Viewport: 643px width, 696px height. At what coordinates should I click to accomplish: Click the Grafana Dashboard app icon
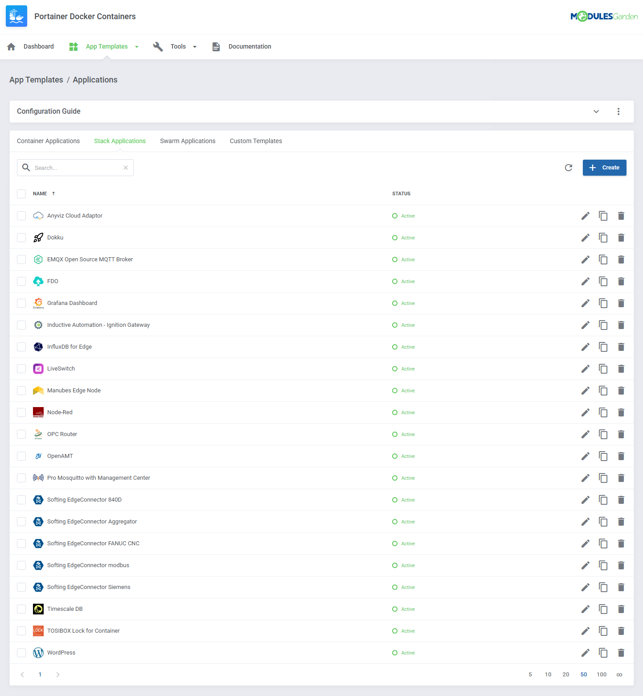pyautogui.click(x=38, y=303)
